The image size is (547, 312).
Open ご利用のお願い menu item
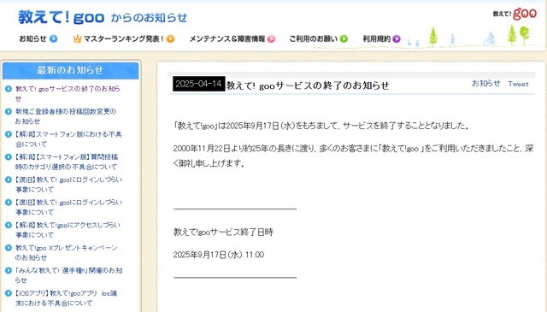[x=318, y=38]
